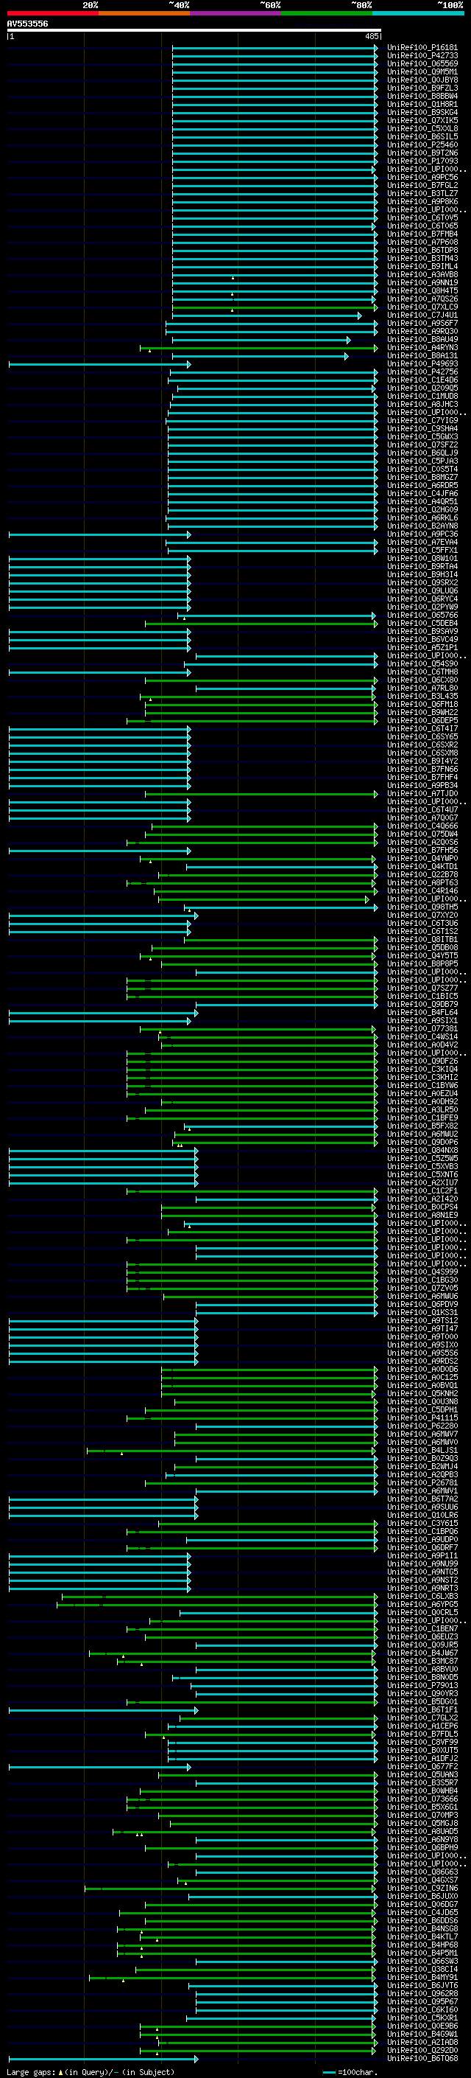Click the cyan ~100% identity legend segment
Viewport: 471px width, 2078px height.
(418, 13)
